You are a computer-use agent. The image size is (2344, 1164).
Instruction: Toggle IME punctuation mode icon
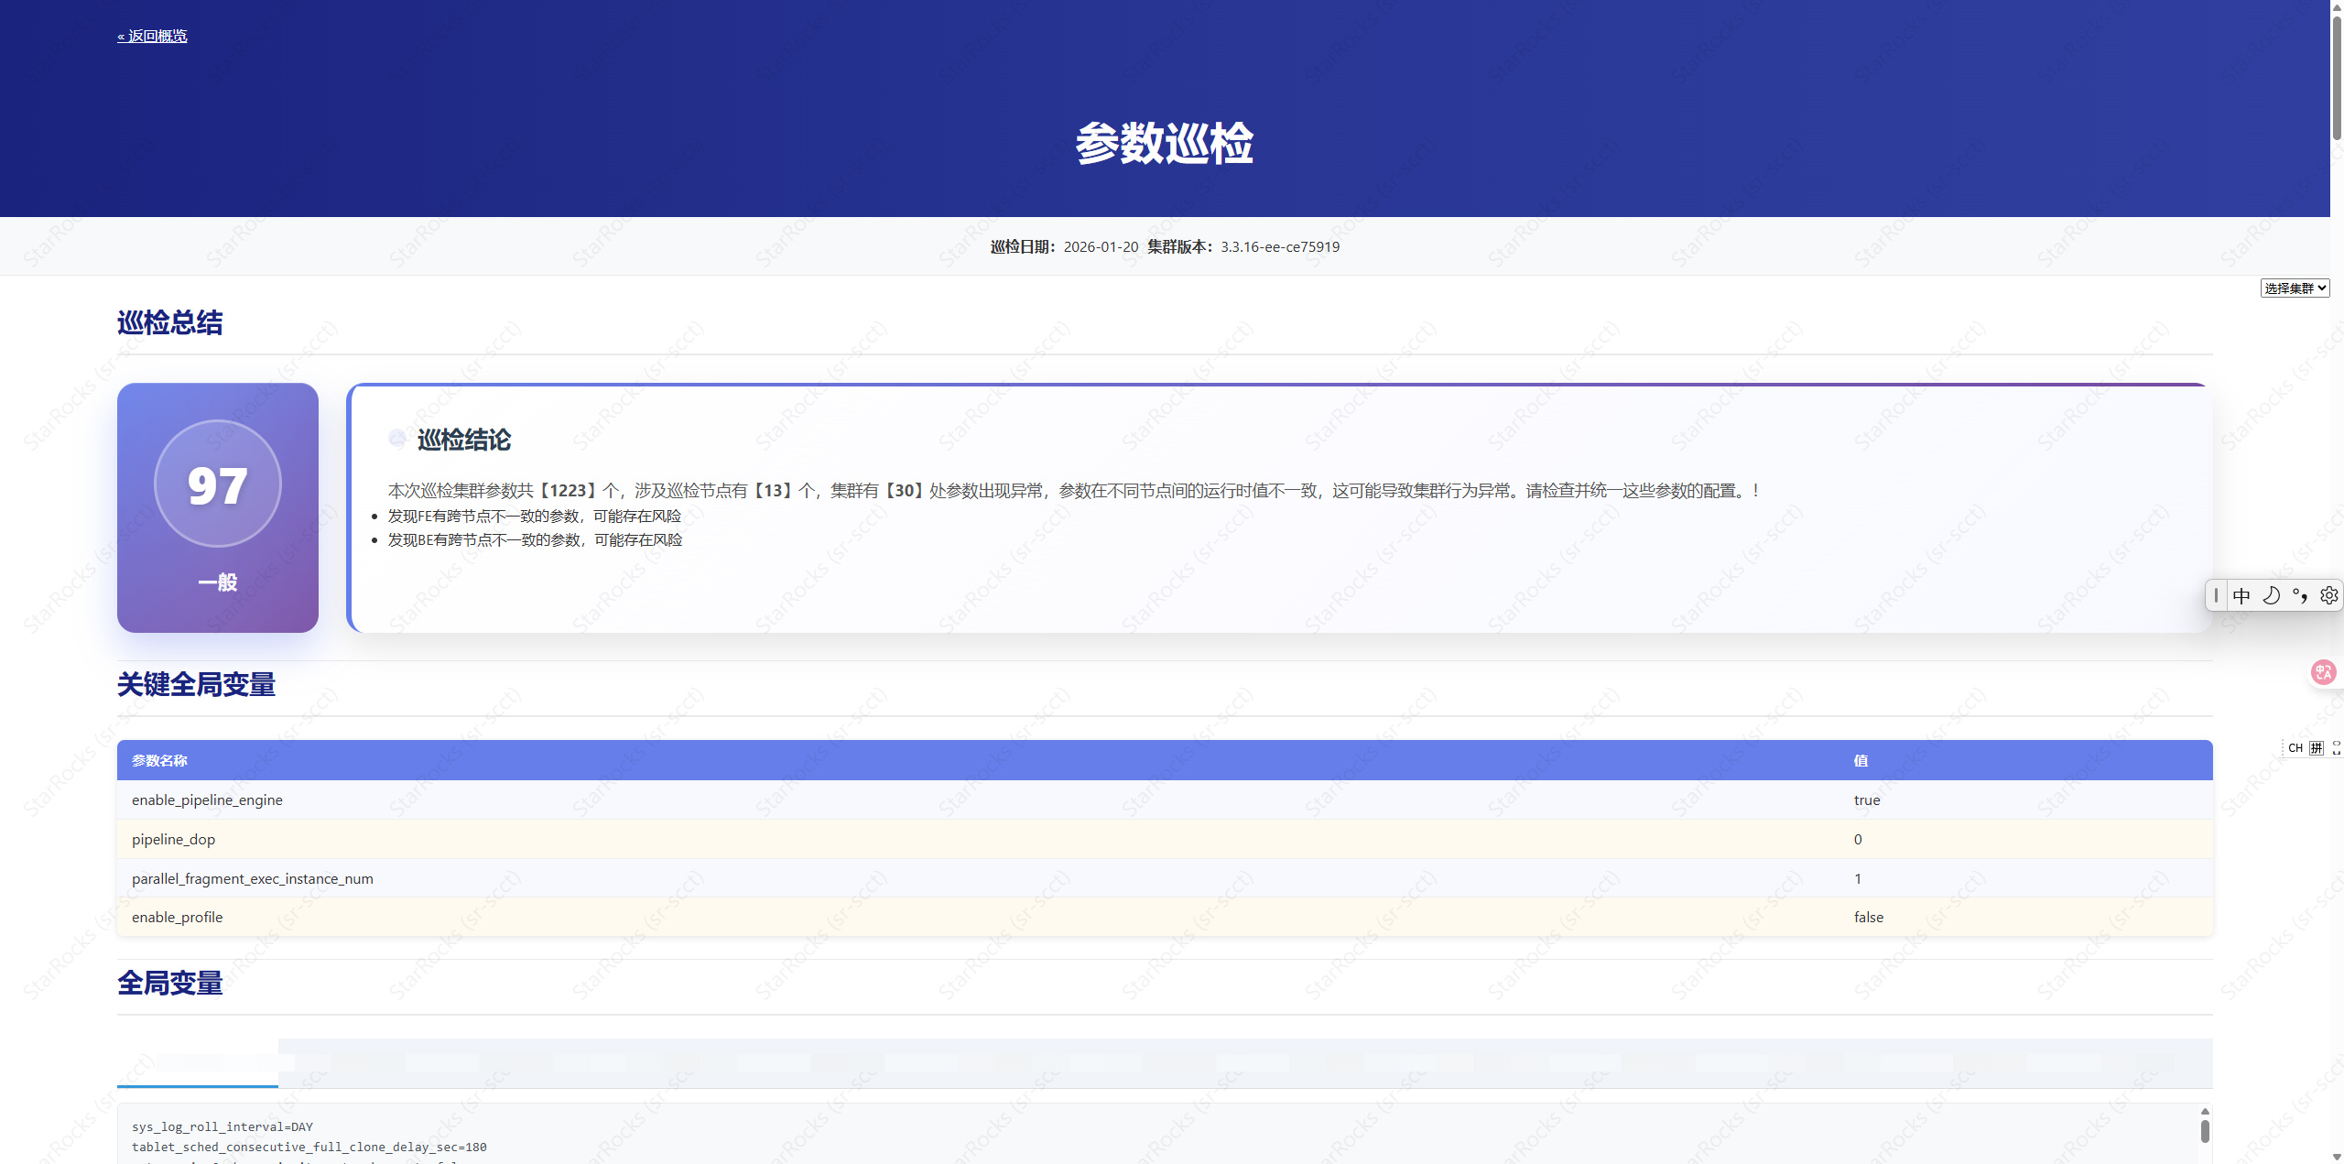(2300, 596)
